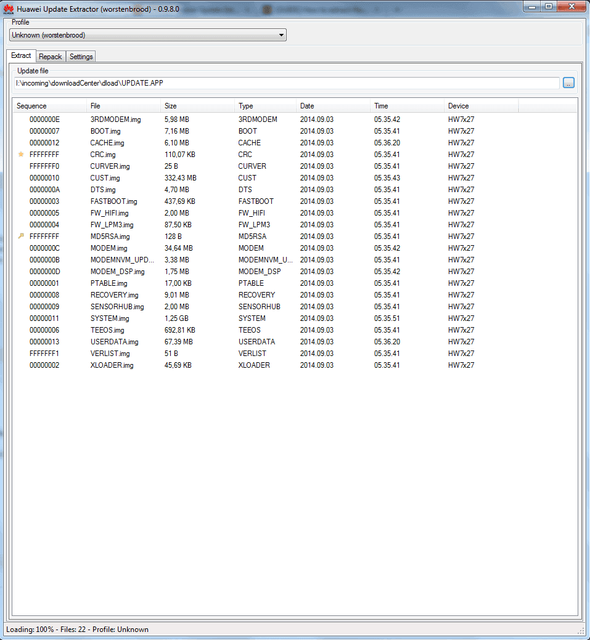590x640 pixels.
Task: Click the 110,07 KB size value
Action: pos(180,154)
